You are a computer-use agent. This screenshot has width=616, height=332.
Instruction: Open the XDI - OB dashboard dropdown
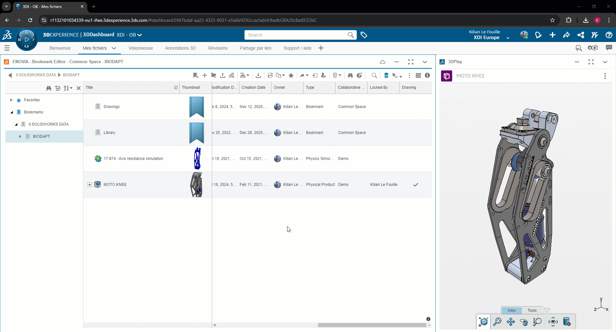coord(139,35)
